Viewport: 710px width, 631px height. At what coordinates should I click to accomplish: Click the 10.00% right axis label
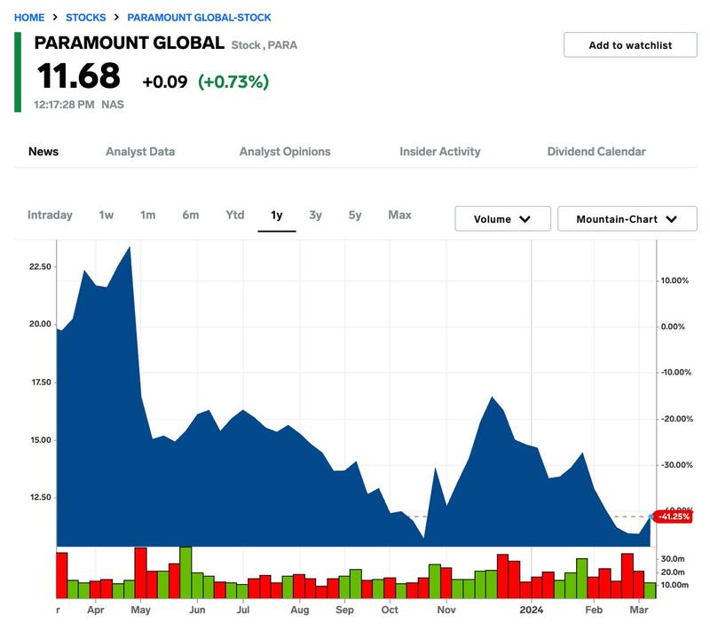674,280
